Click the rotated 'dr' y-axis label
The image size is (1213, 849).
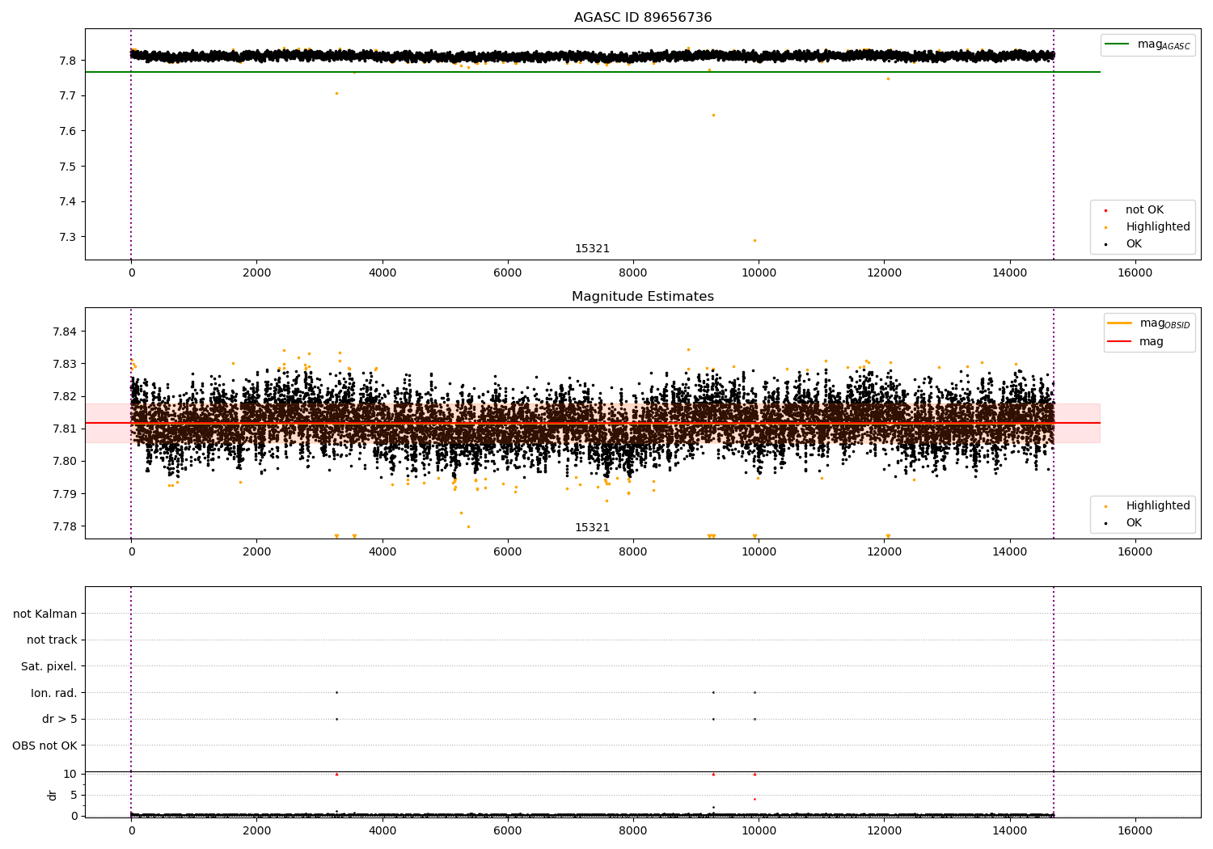coord(53,795)
